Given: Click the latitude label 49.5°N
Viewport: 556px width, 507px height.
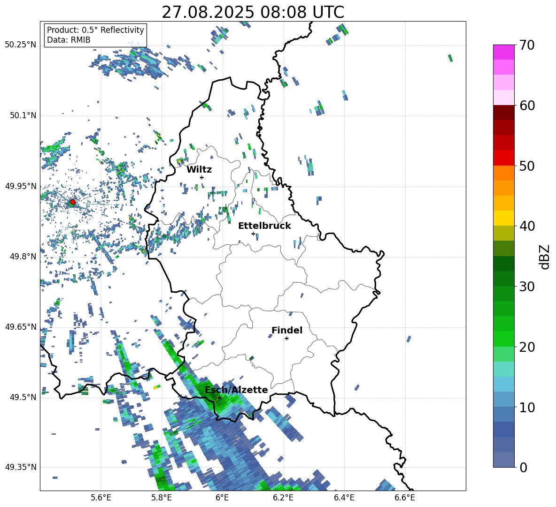Looking at the screenshot, I should pos(23,397).
